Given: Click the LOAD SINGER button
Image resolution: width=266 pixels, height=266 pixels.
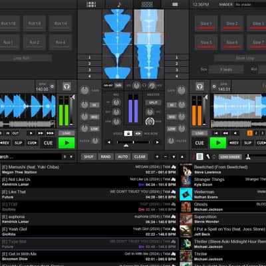Looking at the screenshot, I should pyautogui.click(x=230, y=157).
